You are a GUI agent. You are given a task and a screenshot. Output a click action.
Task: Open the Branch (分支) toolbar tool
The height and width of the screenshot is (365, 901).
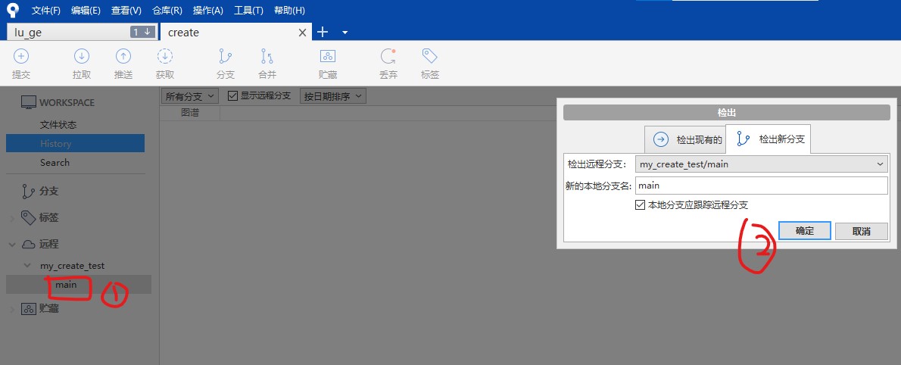[x=226, y=57]
